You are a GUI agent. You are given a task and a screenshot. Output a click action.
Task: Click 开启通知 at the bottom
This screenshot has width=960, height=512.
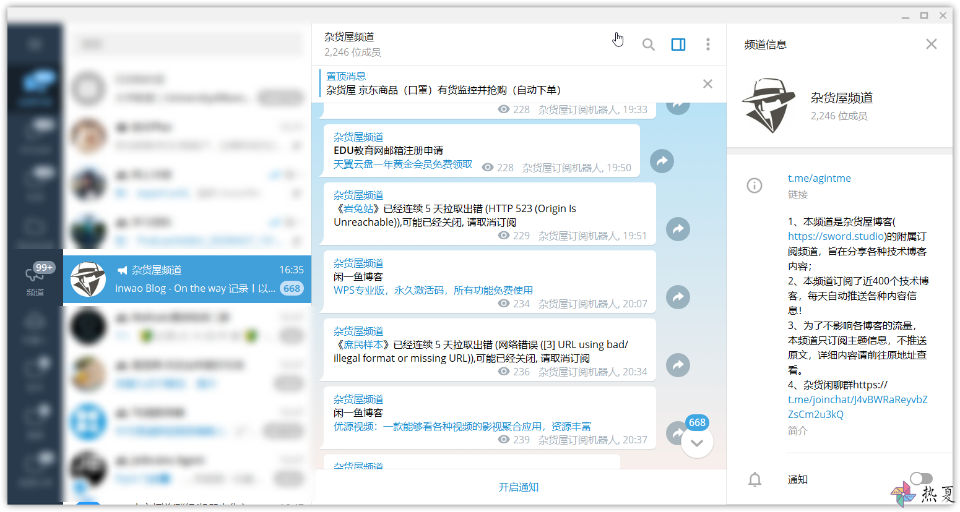519,487
